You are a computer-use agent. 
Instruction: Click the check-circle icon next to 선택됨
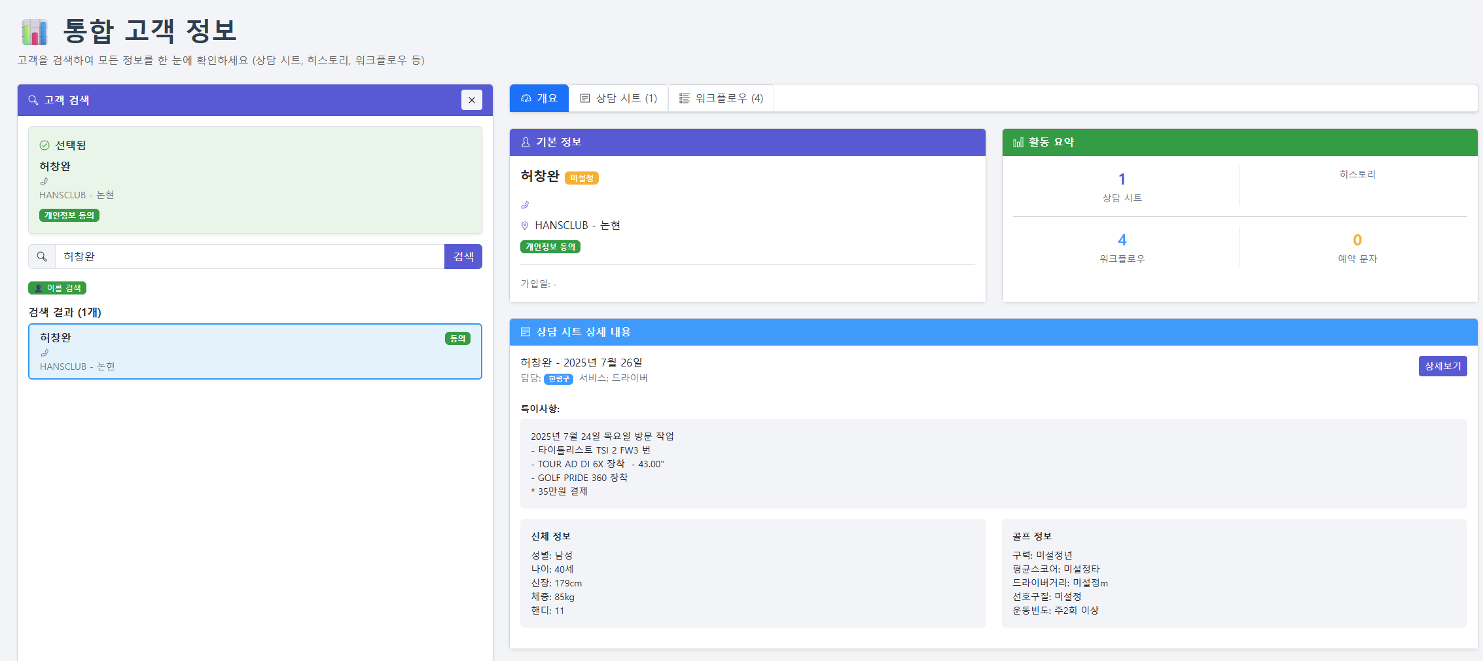45,145
